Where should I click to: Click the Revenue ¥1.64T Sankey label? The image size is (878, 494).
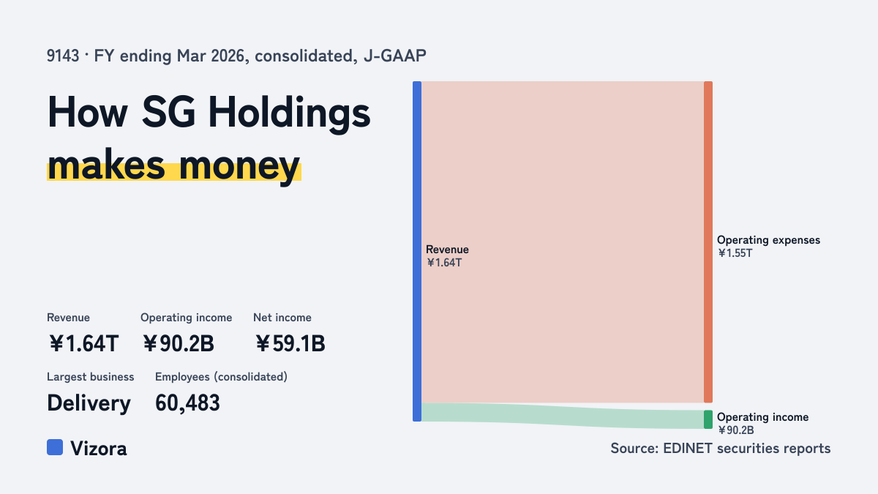tap(448, 256)
